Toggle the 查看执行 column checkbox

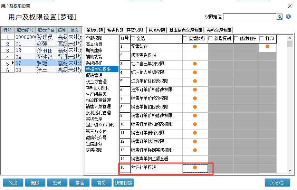(x=185, y=39)
